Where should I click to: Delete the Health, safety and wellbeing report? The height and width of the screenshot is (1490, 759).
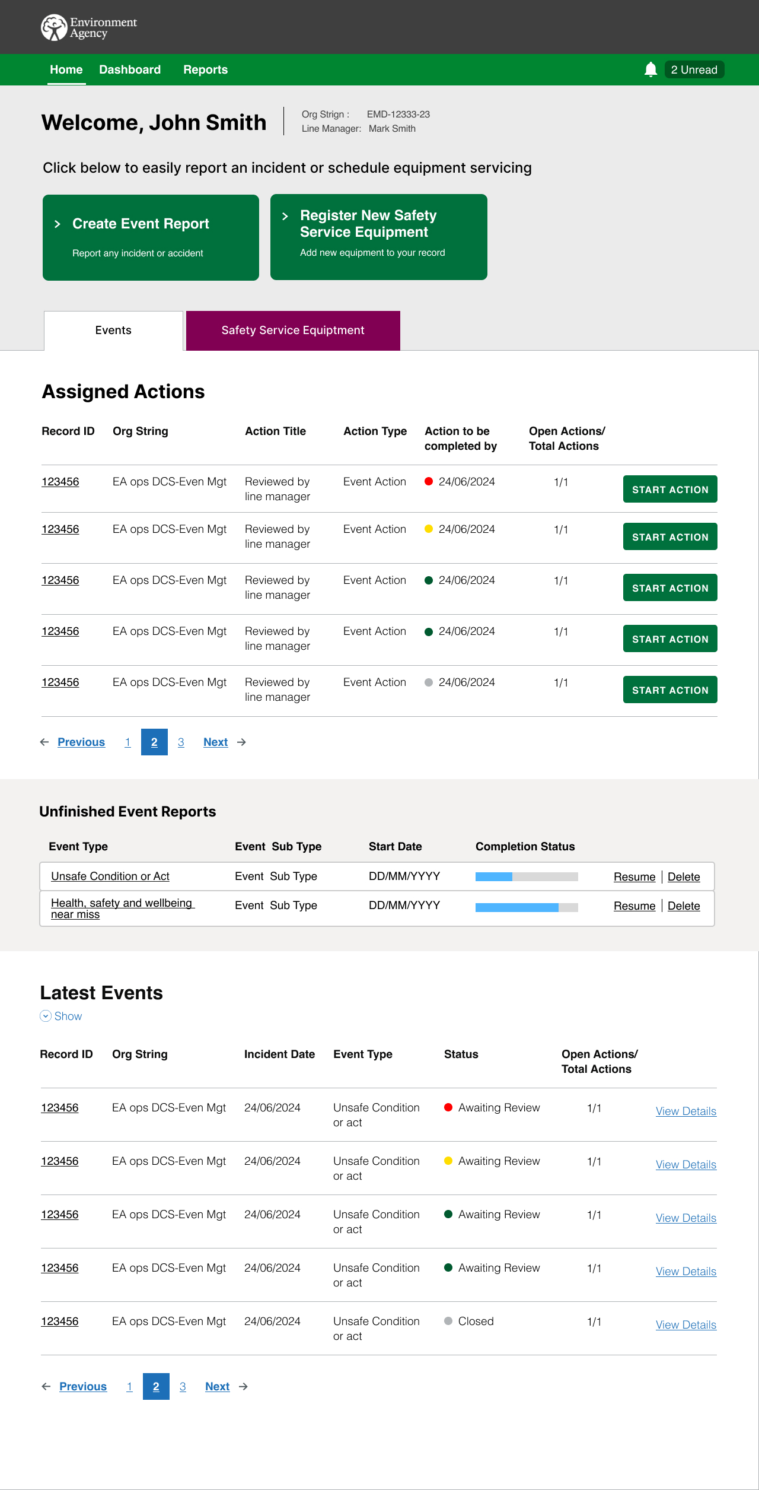684,906
